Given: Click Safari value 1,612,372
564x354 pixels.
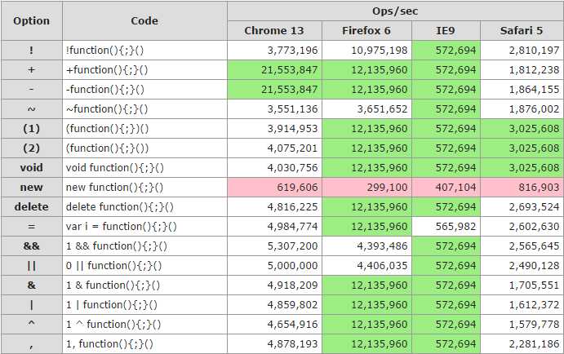Looking at the screenshot, I should 522,305.
